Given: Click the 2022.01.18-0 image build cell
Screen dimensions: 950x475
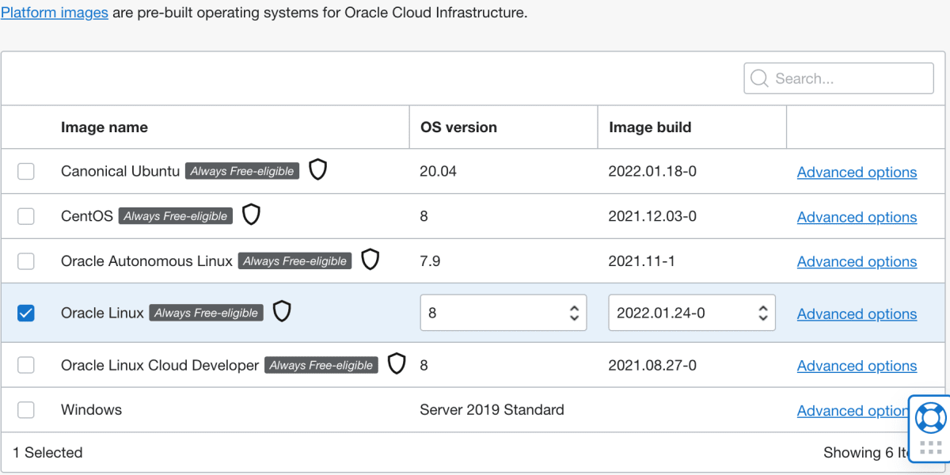Looking at the screenshot, I should tap(652, 171).
